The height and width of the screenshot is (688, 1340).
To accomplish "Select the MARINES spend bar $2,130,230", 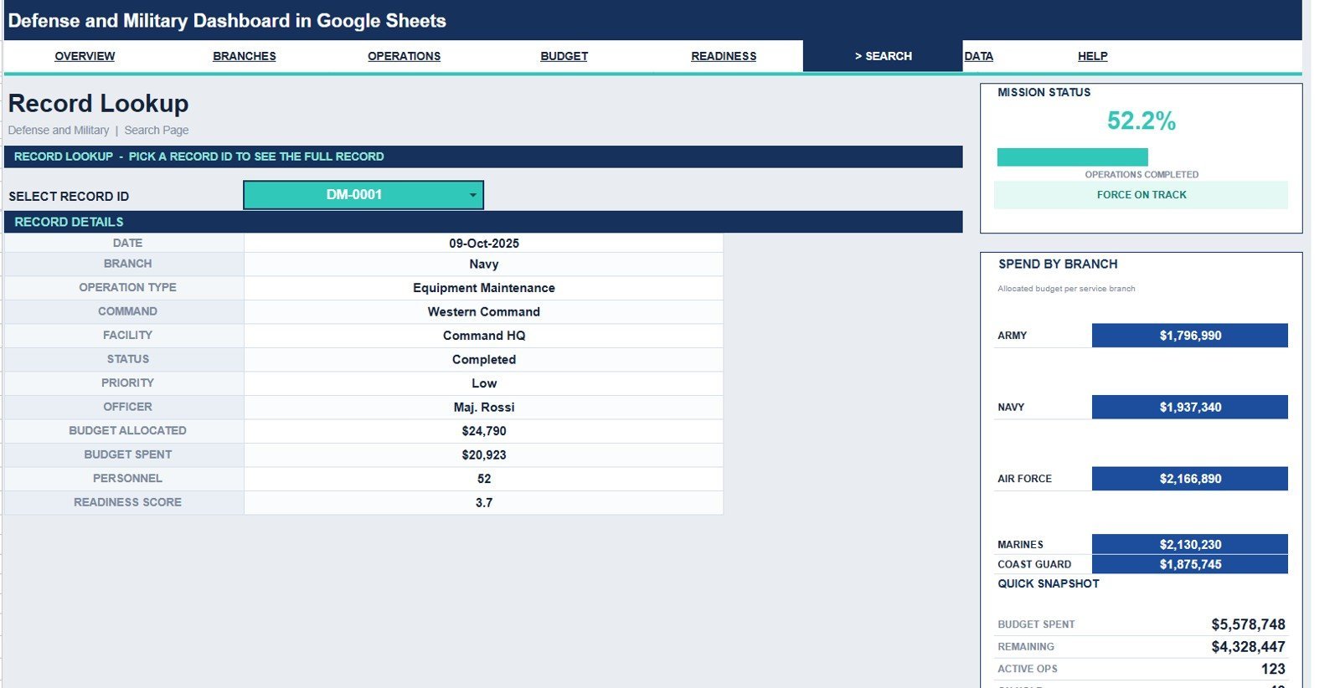I will [1189, 544].
